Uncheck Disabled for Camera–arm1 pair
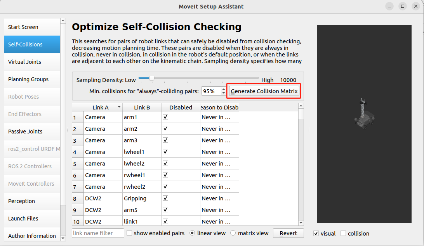Viewport: 424px width, 246px height. pyautogui.click(x=165, y=117)
